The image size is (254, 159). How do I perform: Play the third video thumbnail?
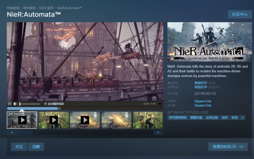85,120
